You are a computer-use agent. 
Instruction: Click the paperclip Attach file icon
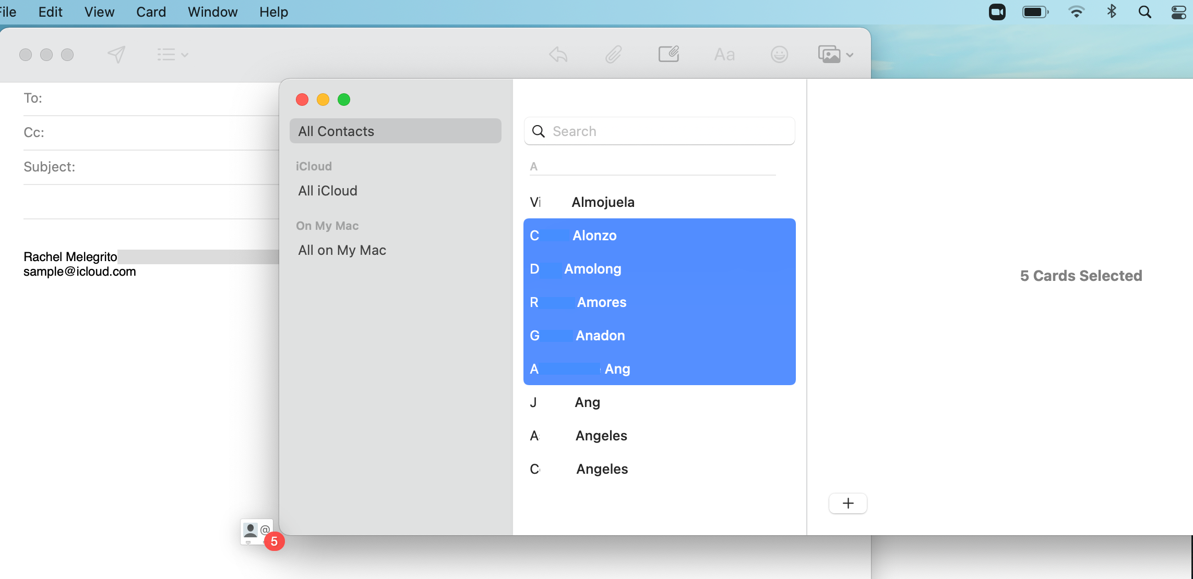(x=613, y=54)
